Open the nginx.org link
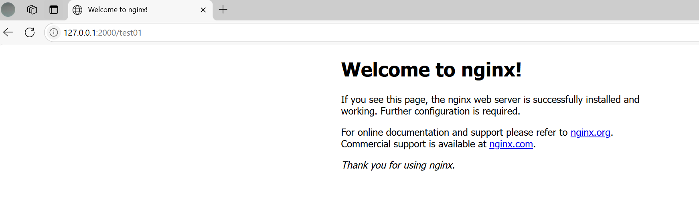Image resolution: width=699 pixels, height=209 pixels. coord(590,133)
